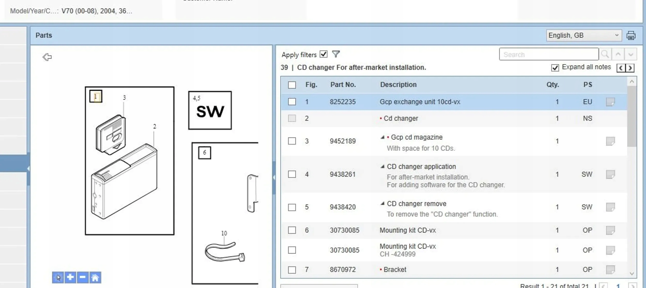Click the back arrow in diagram panel
Viewport: 646px width, 288px height.
coord(47,57)
